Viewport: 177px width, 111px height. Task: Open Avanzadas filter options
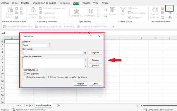pyautogui.click(x=135, y=17)
